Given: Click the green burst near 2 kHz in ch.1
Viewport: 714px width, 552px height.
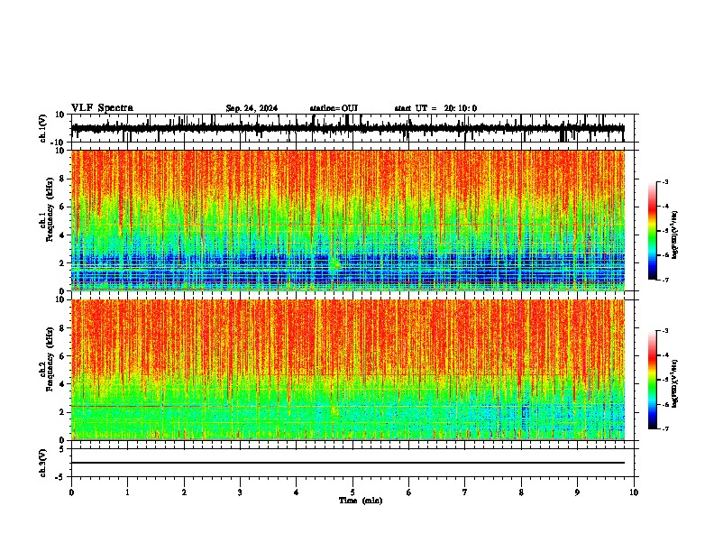Looking at the screenshot, I should 335,264.
